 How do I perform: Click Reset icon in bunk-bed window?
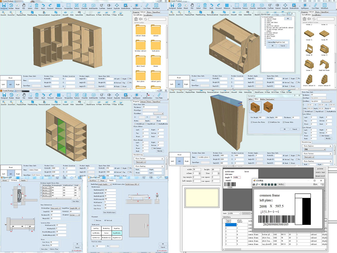[x=186, y=6]
